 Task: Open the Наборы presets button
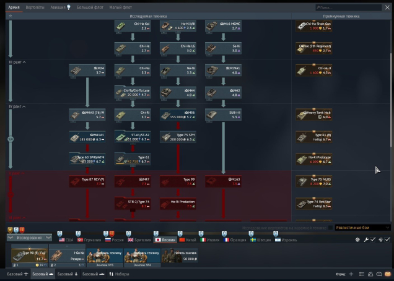(x=119, y=274)
